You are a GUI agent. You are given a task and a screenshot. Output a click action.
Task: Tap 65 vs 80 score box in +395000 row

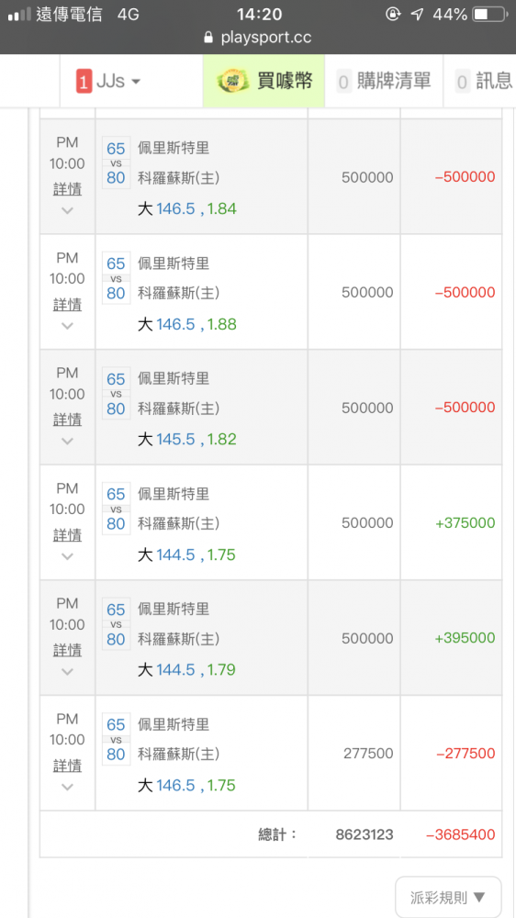[116, 624]
